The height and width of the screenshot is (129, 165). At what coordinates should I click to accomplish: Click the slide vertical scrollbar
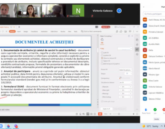point(98,50)
